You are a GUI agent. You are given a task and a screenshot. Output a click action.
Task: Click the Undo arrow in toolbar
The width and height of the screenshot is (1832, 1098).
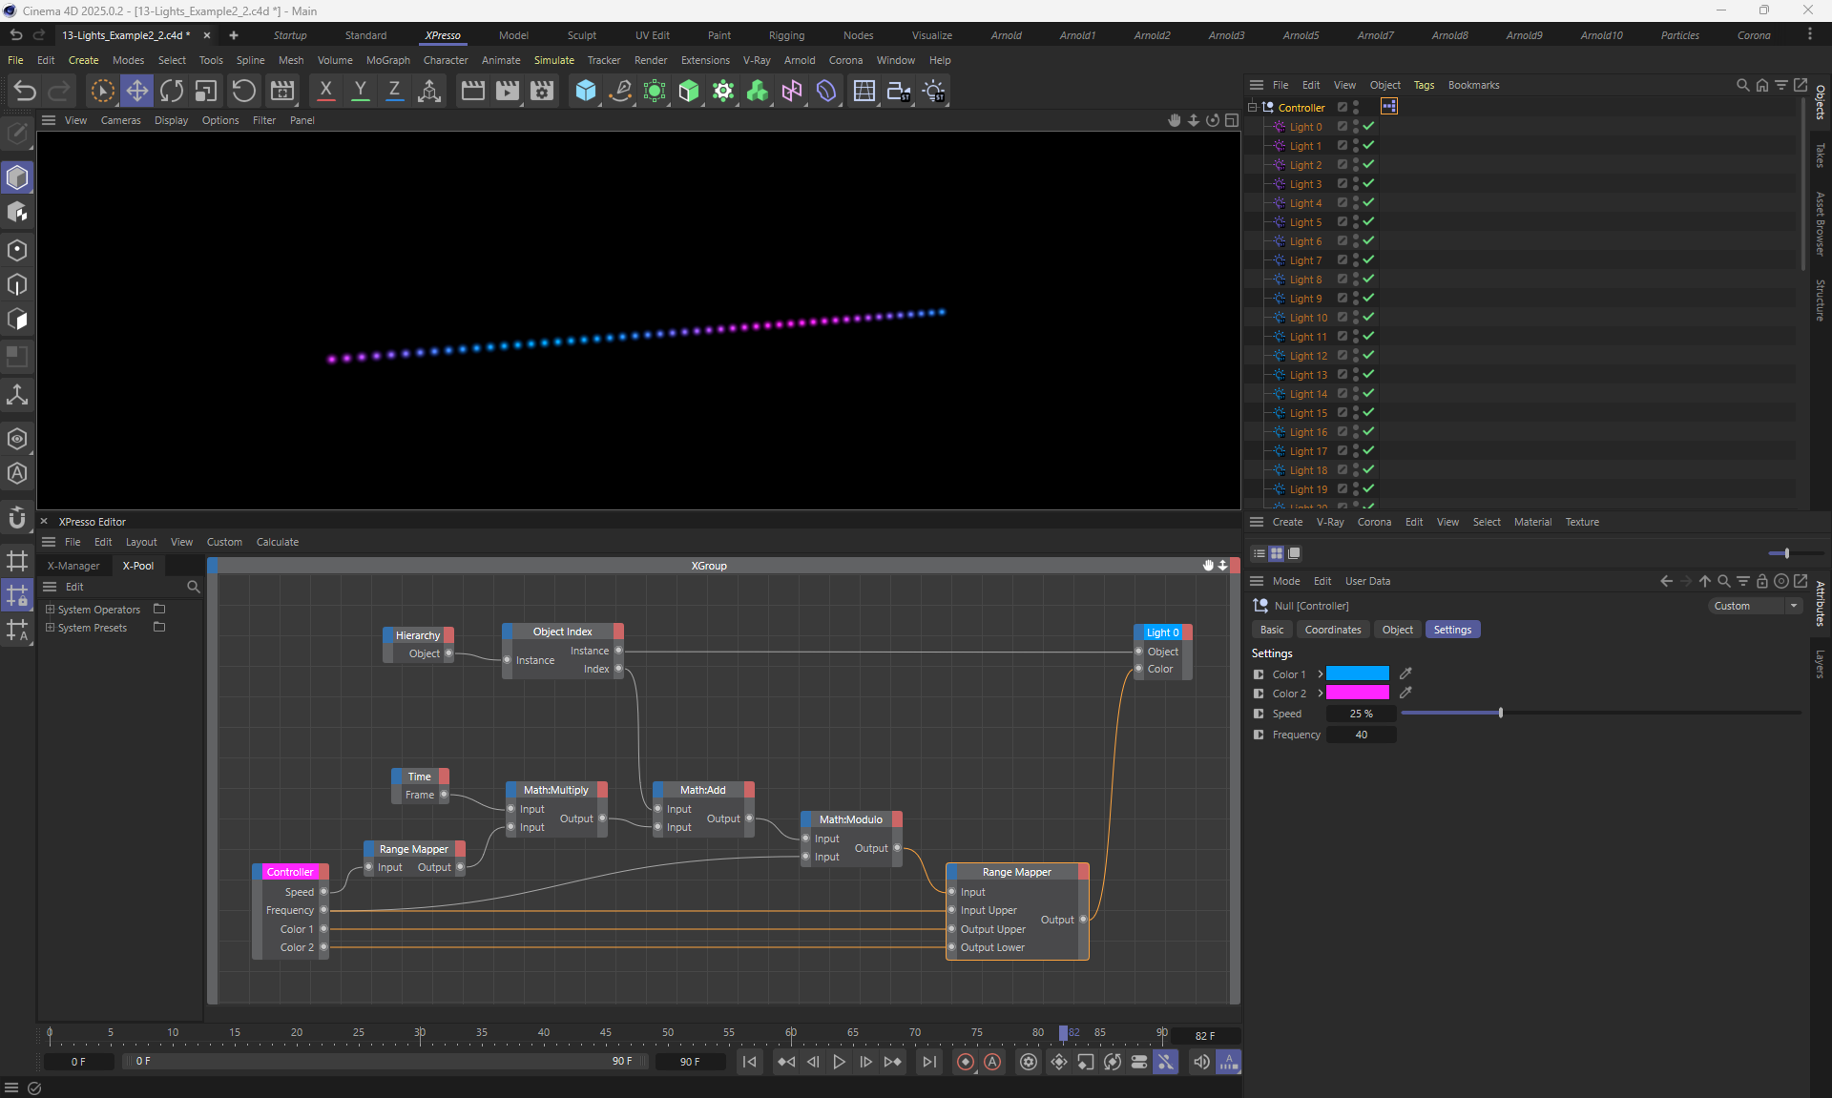pyautogui.click(x=25, y=91)
